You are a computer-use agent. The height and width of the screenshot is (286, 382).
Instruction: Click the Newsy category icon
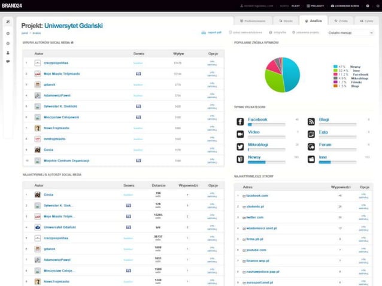coord(240,159)
